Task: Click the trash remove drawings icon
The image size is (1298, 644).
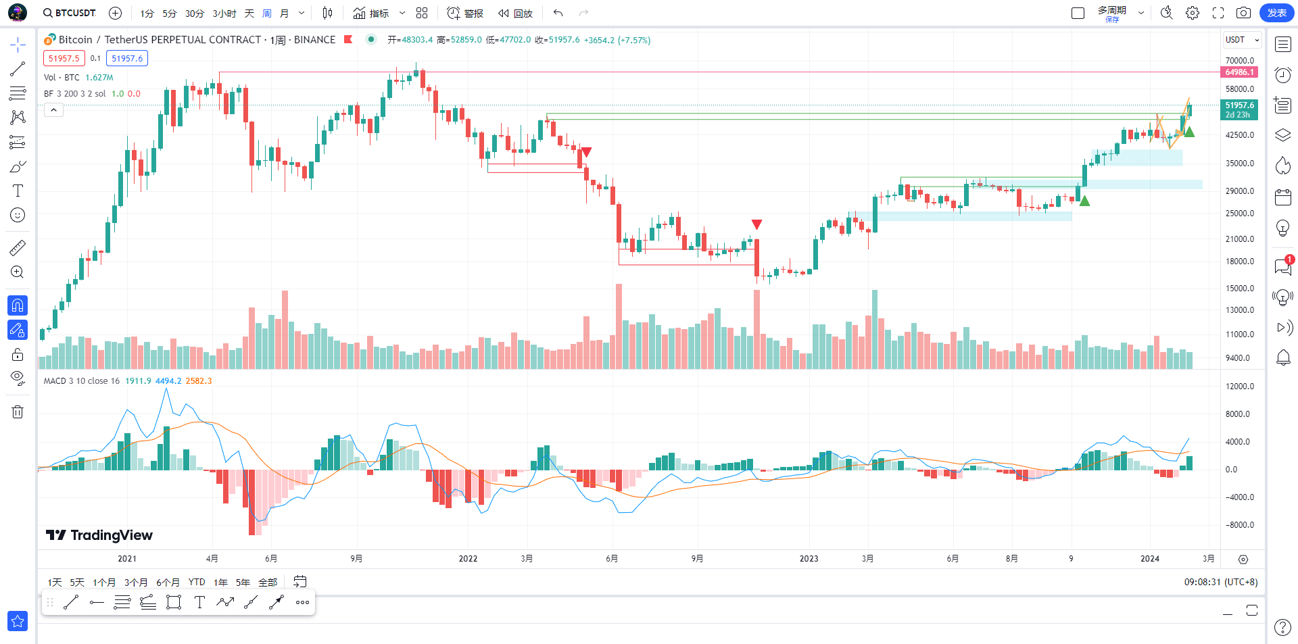Action: coord(18,412)
